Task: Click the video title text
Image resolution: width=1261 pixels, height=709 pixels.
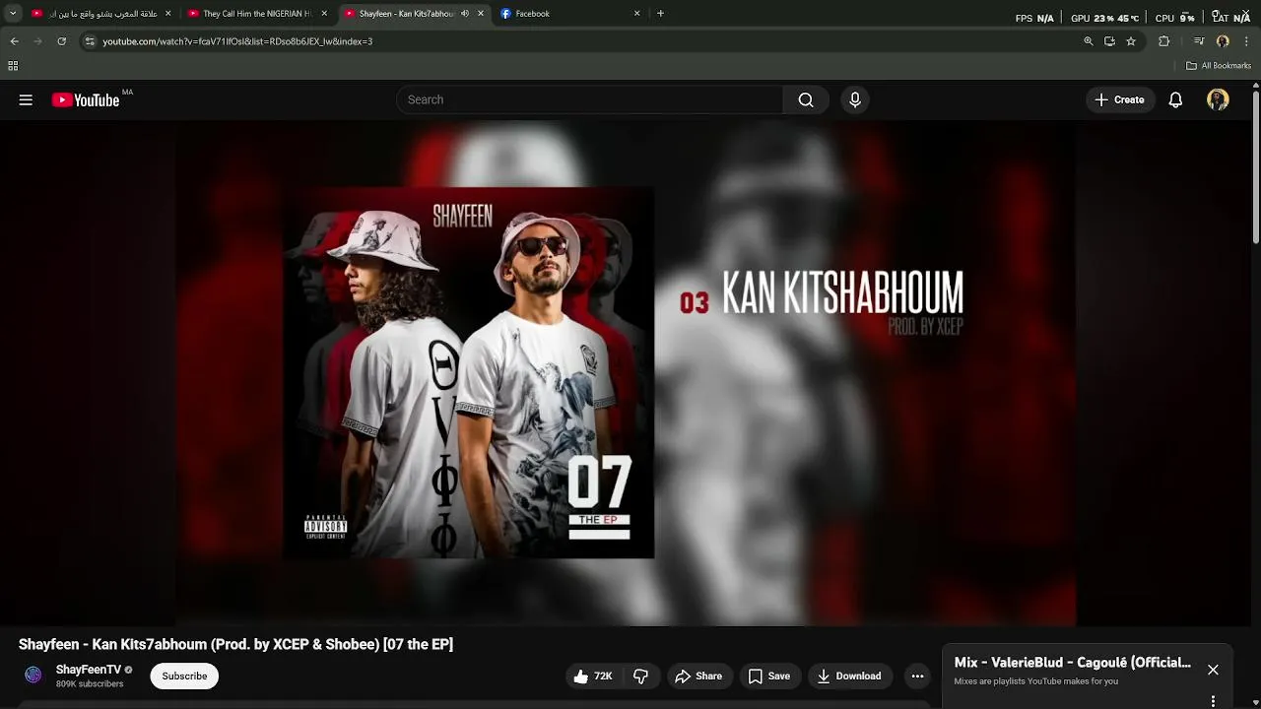Action: point(235,644)
